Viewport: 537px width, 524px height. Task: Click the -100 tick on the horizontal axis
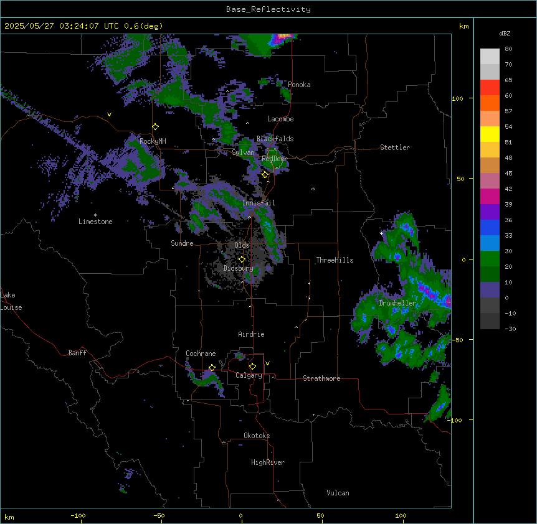[x=78, y=515]
